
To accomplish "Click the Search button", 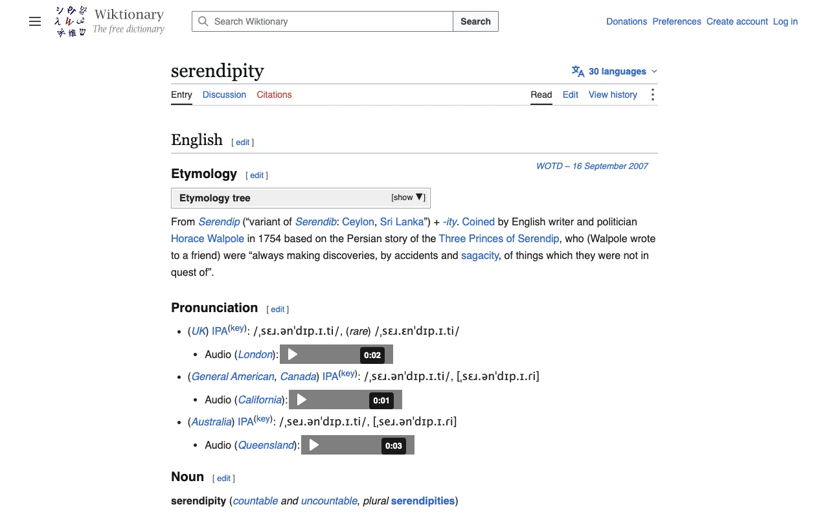I will coord(475,21).
